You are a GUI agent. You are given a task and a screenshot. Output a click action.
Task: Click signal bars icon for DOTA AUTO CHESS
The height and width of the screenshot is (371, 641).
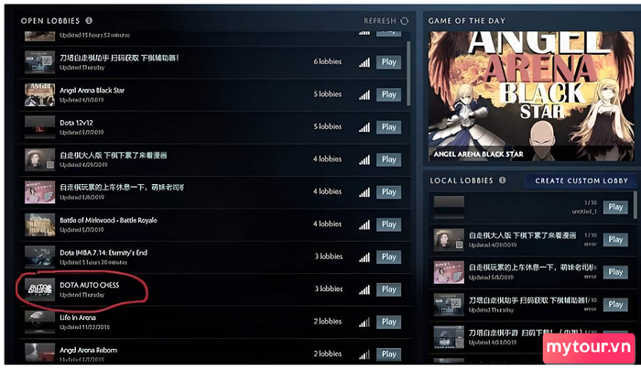tap(364, 289)
